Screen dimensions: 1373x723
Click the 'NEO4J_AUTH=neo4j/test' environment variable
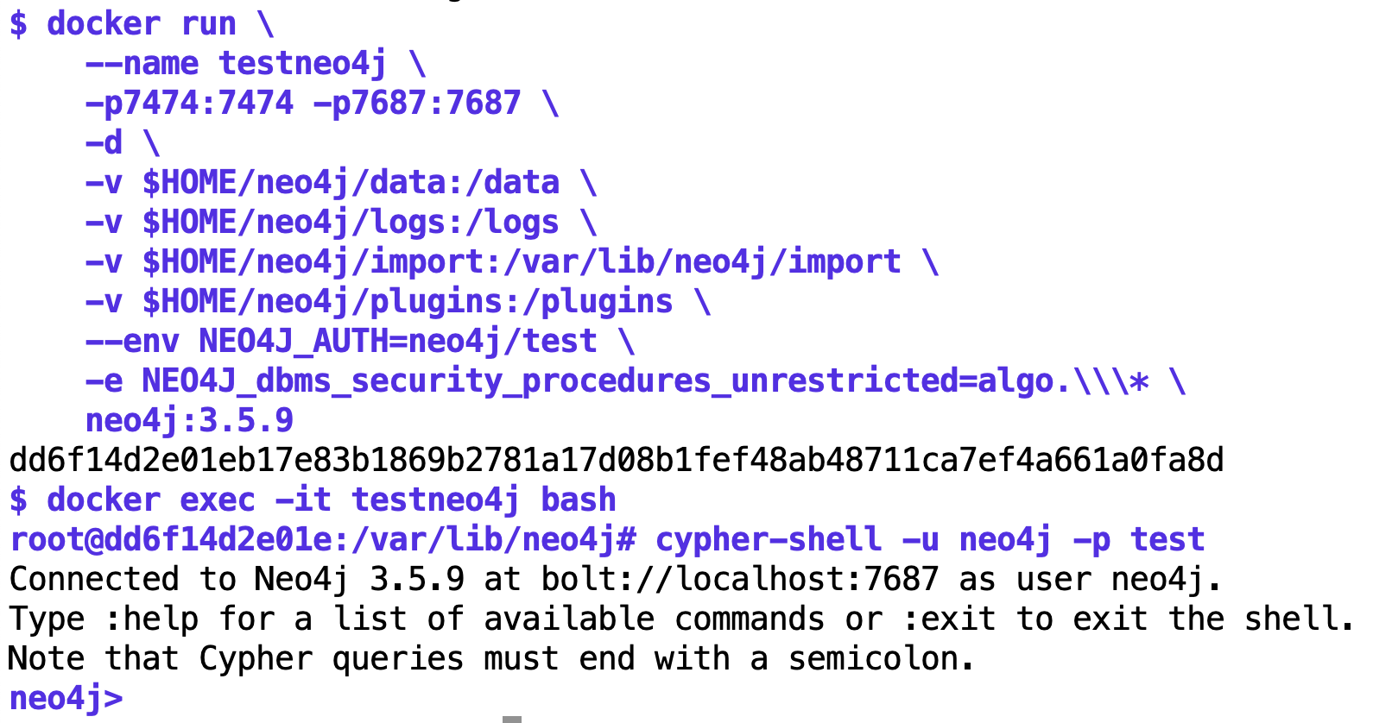click(398, 342)
